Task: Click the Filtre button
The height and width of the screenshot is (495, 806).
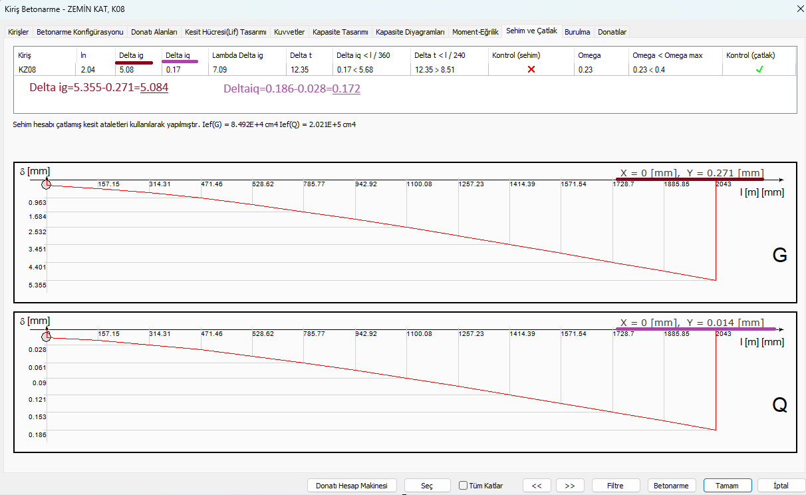Action: [615, 486]
